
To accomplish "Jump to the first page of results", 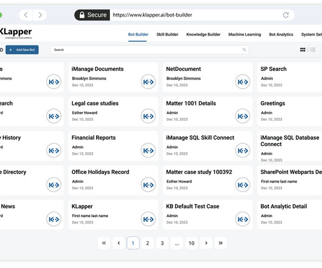I will click(104, 243).
